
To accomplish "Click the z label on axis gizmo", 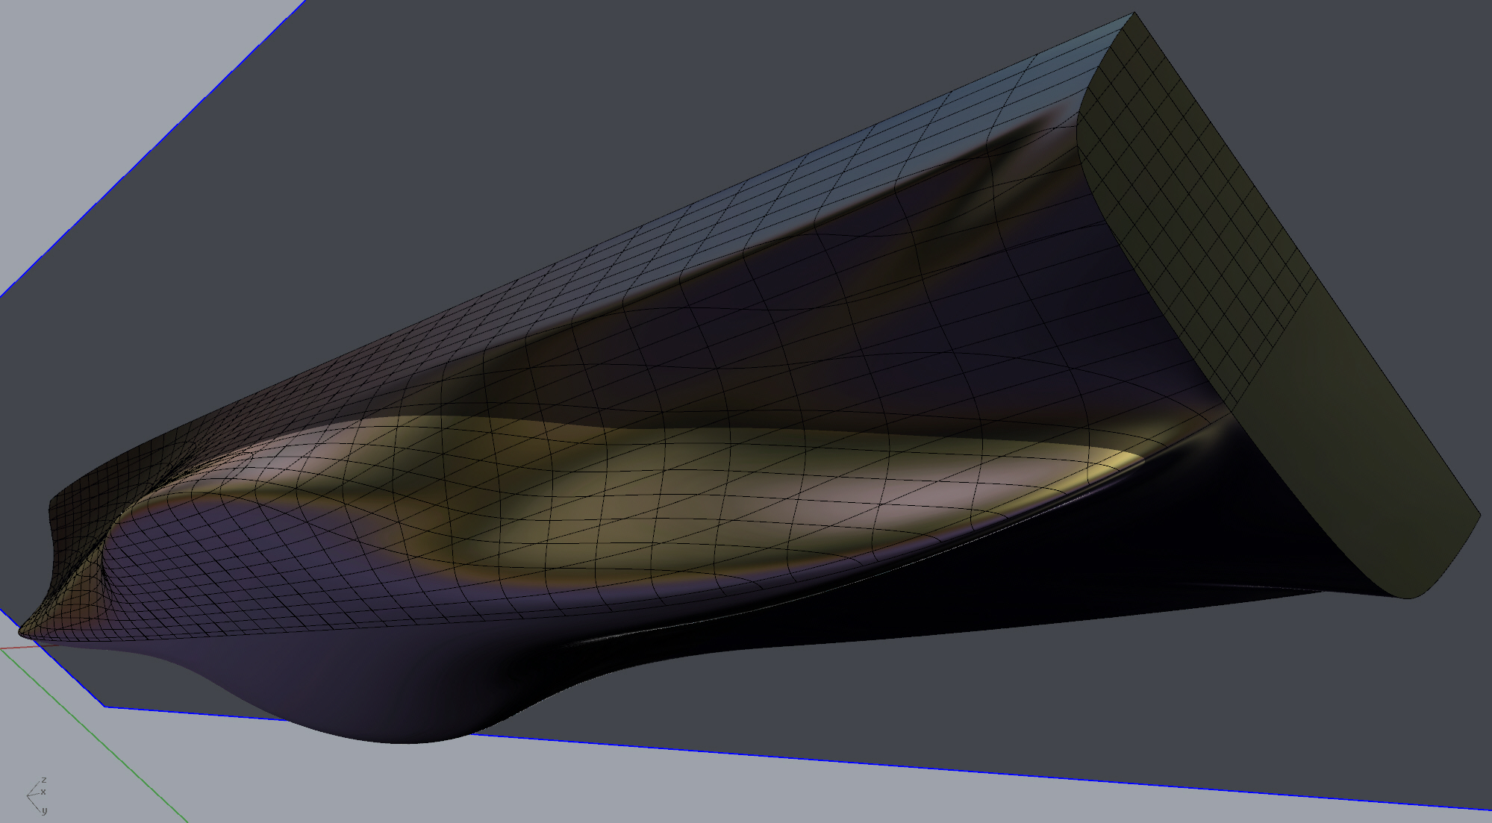I will click(x=44, y=780).
